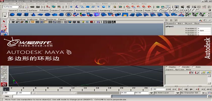The width and height of the screenshot is (212, 101).
Task: Pick the Lasso select tool
Action: [4, 26]
